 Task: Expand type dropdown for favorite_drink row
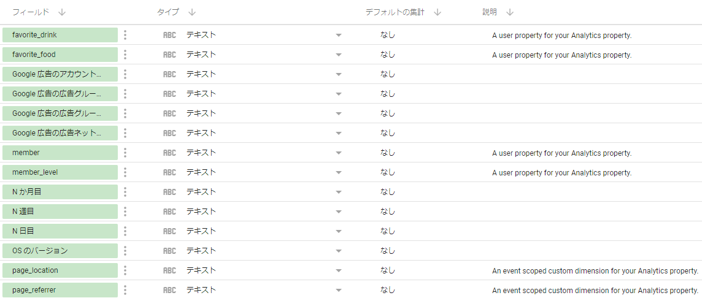click(x=338, y=36)
